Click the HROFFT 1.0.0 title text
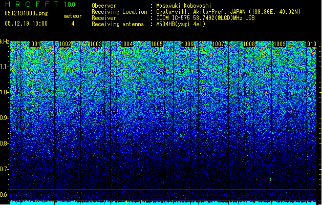This screenshot has width=322, height=205. pyautogui.click(x=40, y=4)
